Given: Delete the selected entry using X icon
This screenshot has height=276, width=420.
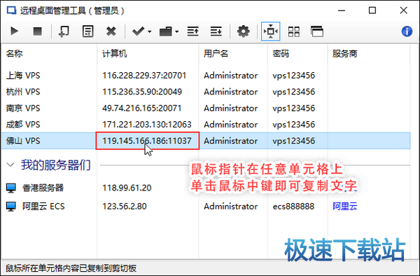Looking at the screenshot, I should (111, 32).
